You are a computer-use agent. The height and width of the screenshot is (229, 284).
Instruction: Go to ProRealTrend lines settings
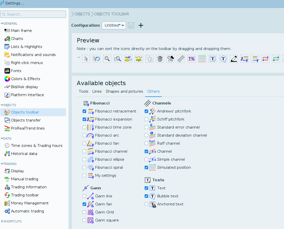coord(28,128)
